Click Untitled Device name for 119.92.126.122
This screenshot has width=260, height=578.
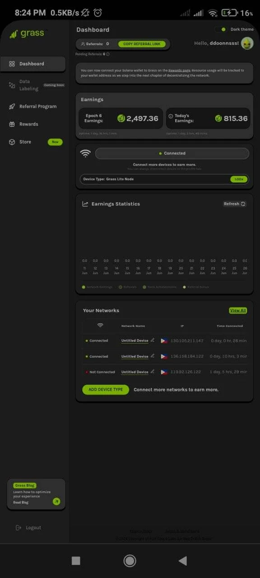coord(135,372)
